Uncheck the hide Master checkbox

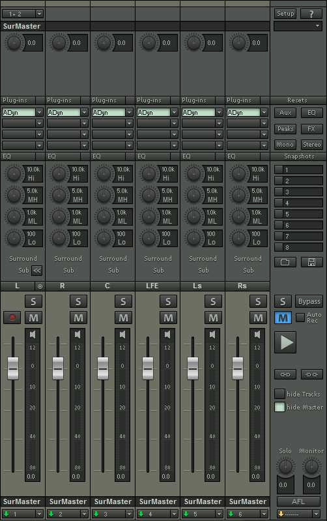279,407
